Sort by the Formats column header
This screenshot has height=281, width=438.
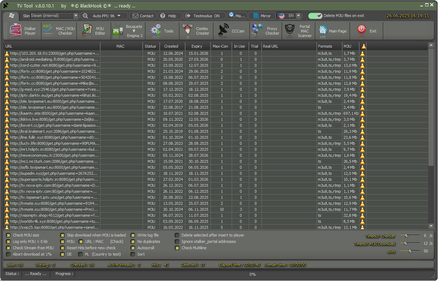[329, 46]
